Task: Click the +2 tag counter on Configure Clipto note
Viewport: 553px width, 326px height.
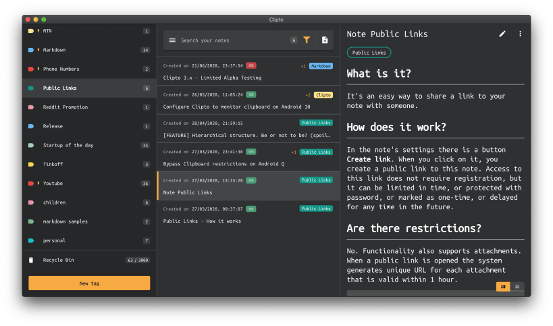Action: click(x=309, y=94)
